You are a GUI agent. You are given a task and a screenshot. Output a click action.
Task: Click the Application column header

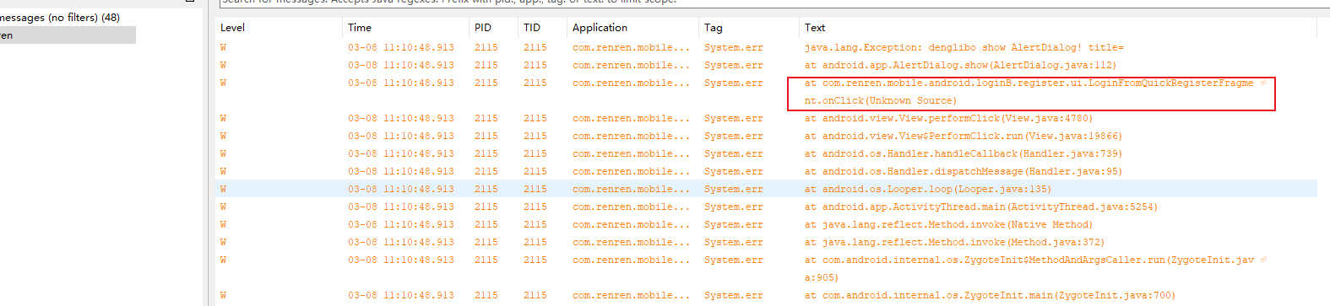tap(600, 28)
